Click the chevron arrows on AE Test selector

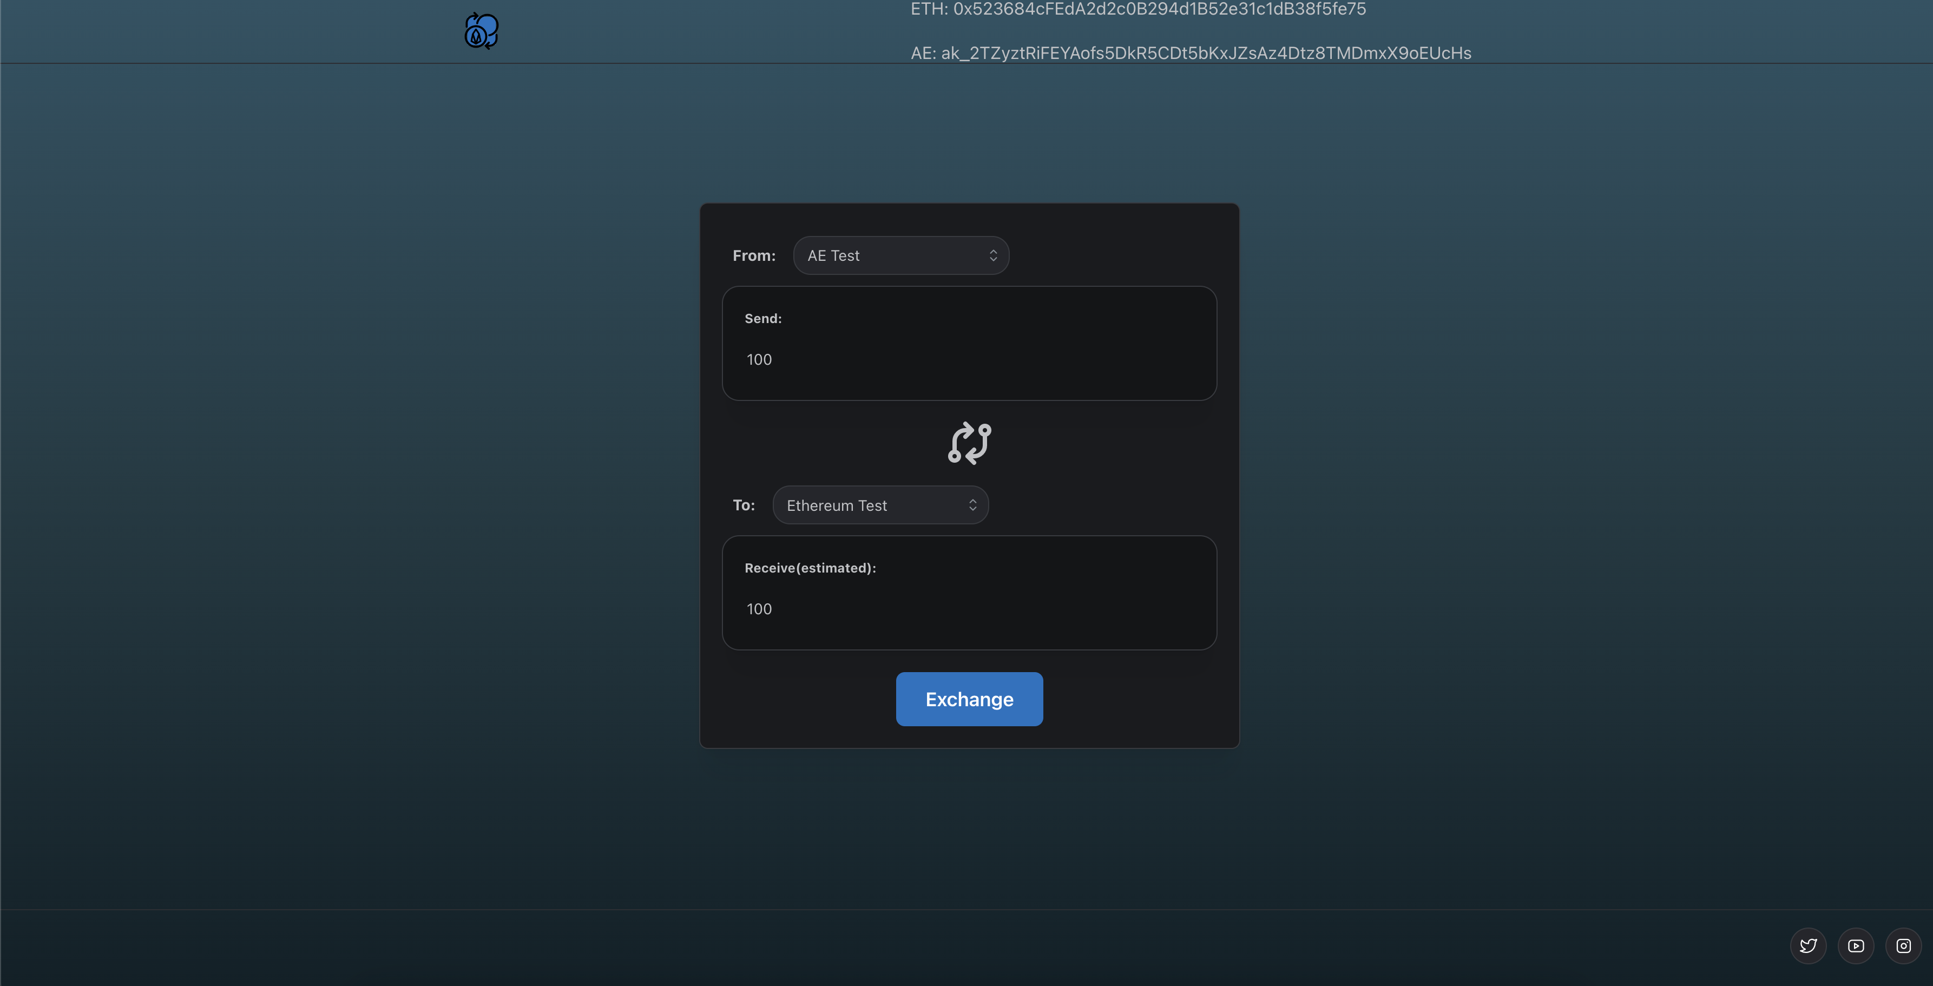tap(993, 256)
